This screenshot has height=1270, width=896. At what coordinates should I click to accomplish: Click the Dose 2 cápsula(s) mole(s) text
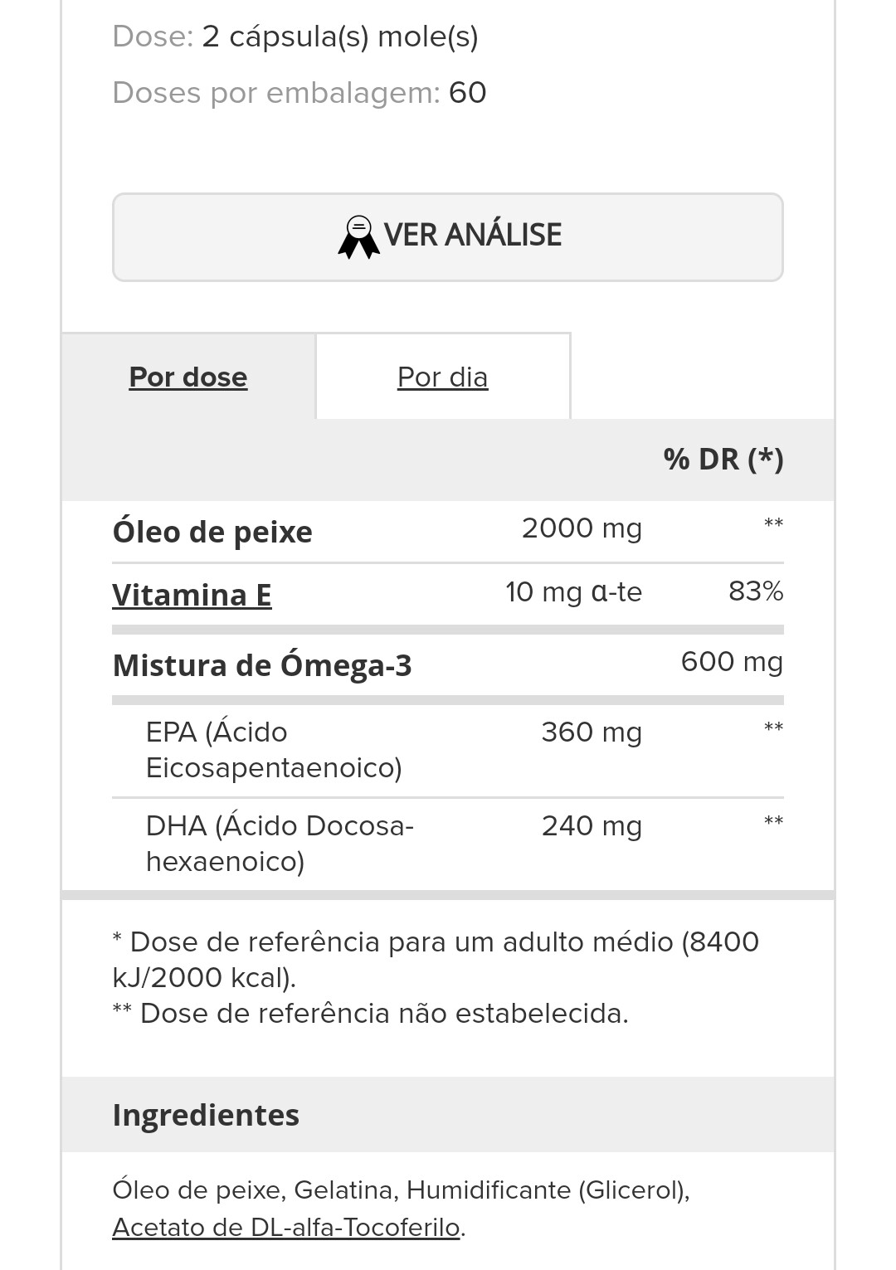click(x=295, y=36)
